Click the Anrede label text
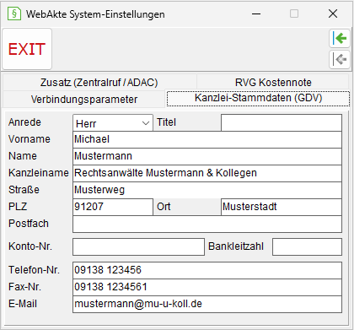The image size is (354, 330). pyautogui.click(x=24, y=122)
